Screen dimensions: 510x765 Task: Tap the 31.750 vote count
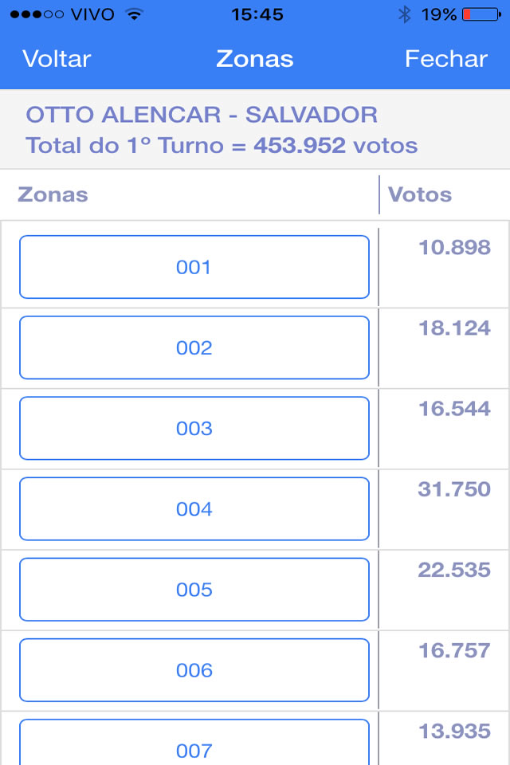[x=454, y=488]
